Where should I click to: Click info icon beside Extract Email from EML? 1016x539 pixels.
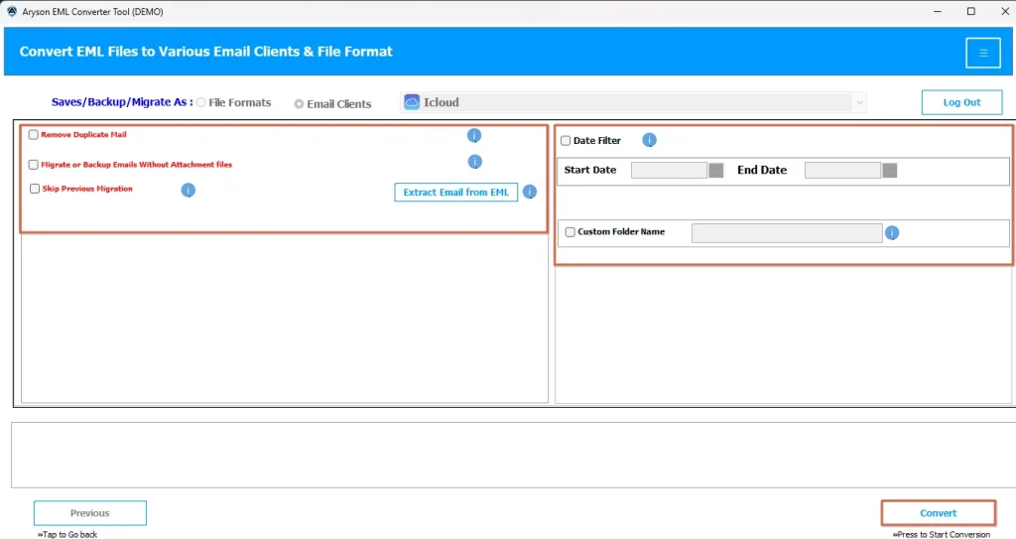click(530, 192)
